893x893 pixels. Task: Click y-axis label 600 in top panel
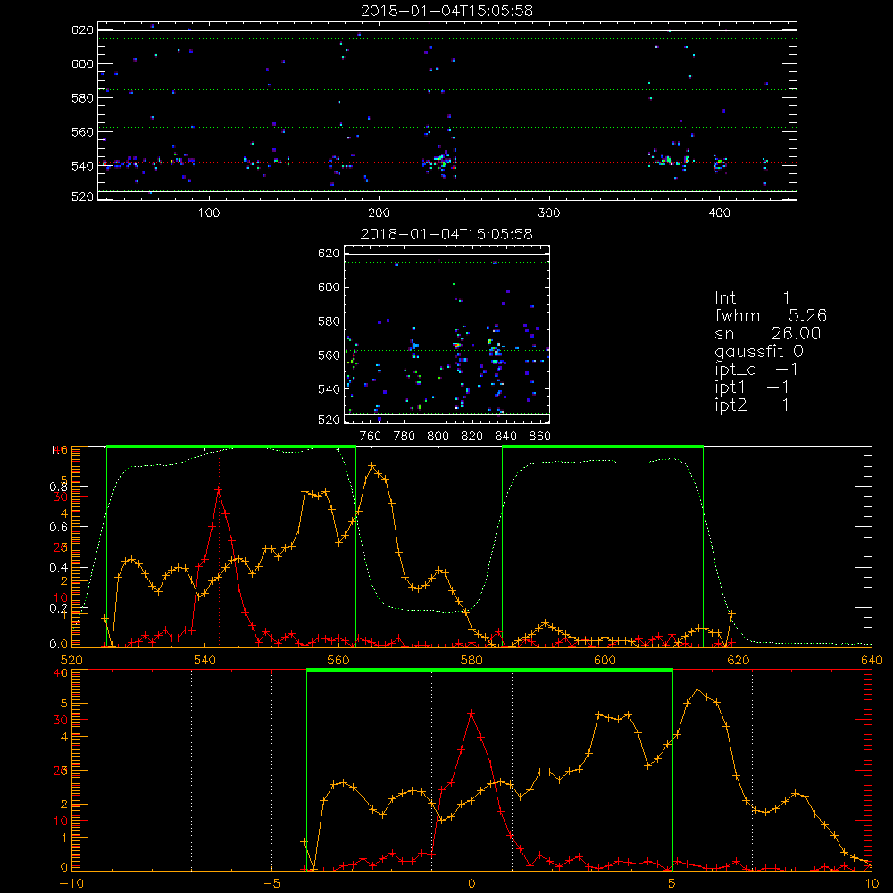coord(82,63)
